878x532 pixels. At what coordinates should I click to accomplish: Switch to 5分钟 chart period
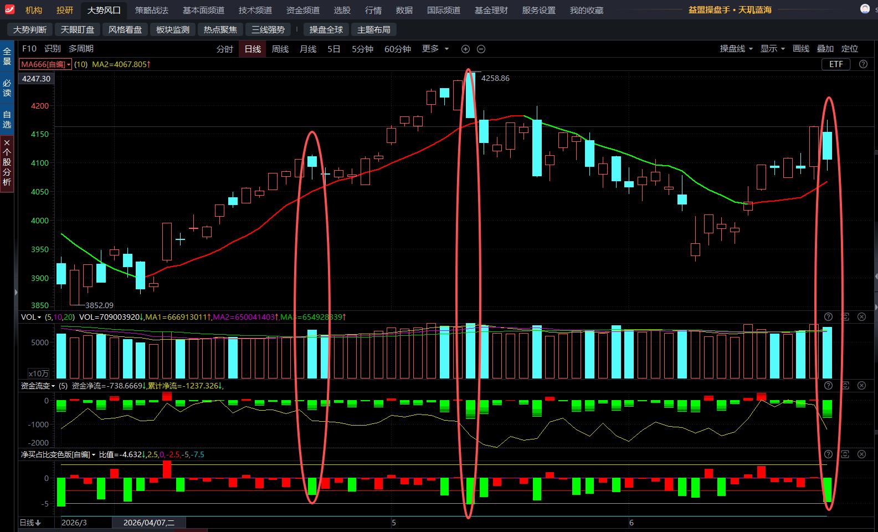pos(362,49)
